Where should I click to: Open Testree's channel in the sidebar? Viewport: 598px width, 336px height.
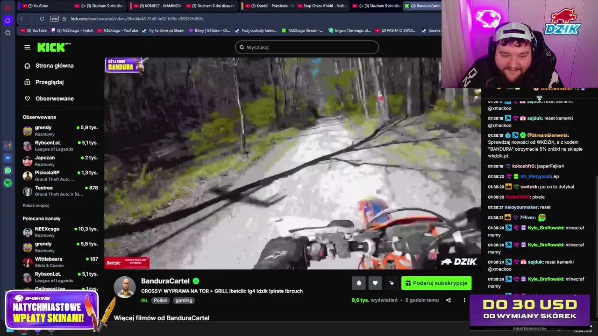point(60,190)
